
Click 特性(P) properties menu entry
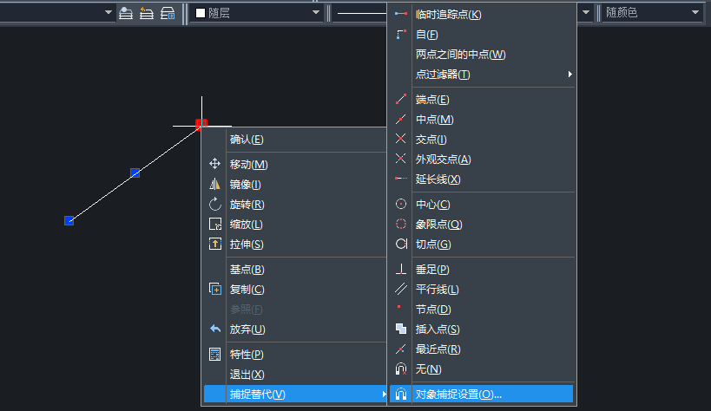pos(247,355)
